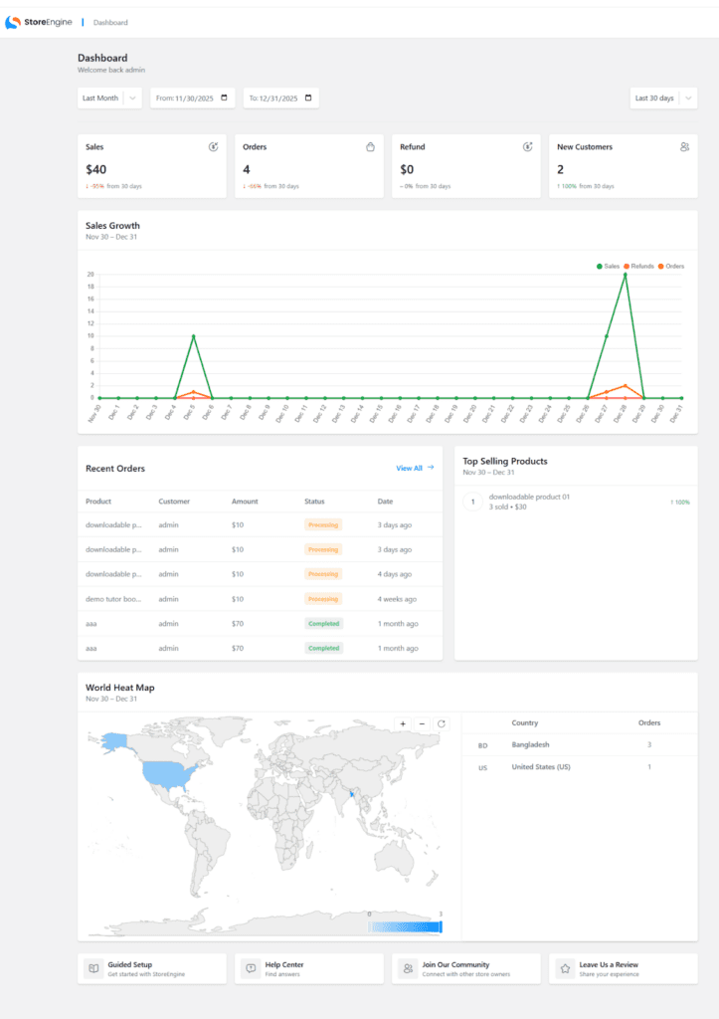Click the New Customers count 2
The image size is (719, 1019).
click(560, 169)
